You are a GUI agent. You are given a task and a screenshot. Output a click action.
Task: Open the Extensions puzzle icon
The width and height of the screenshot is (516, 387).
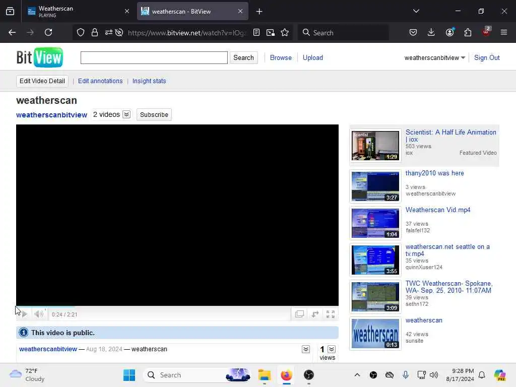468,32
